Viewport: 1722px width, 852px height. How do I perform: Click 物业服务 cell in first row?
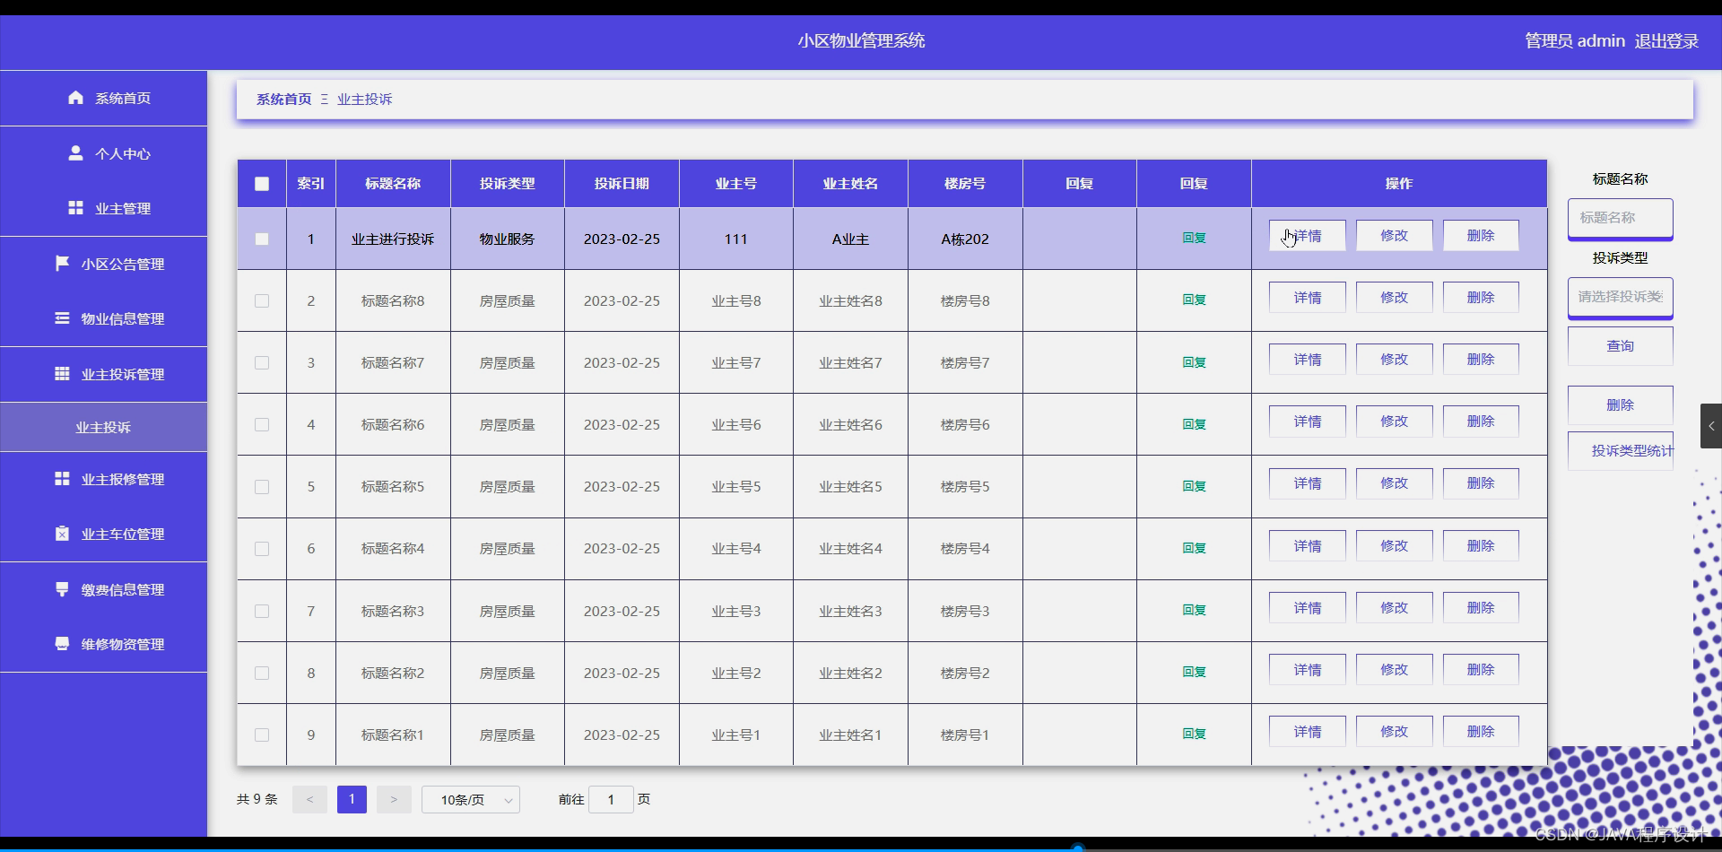(x=508, y=239)
